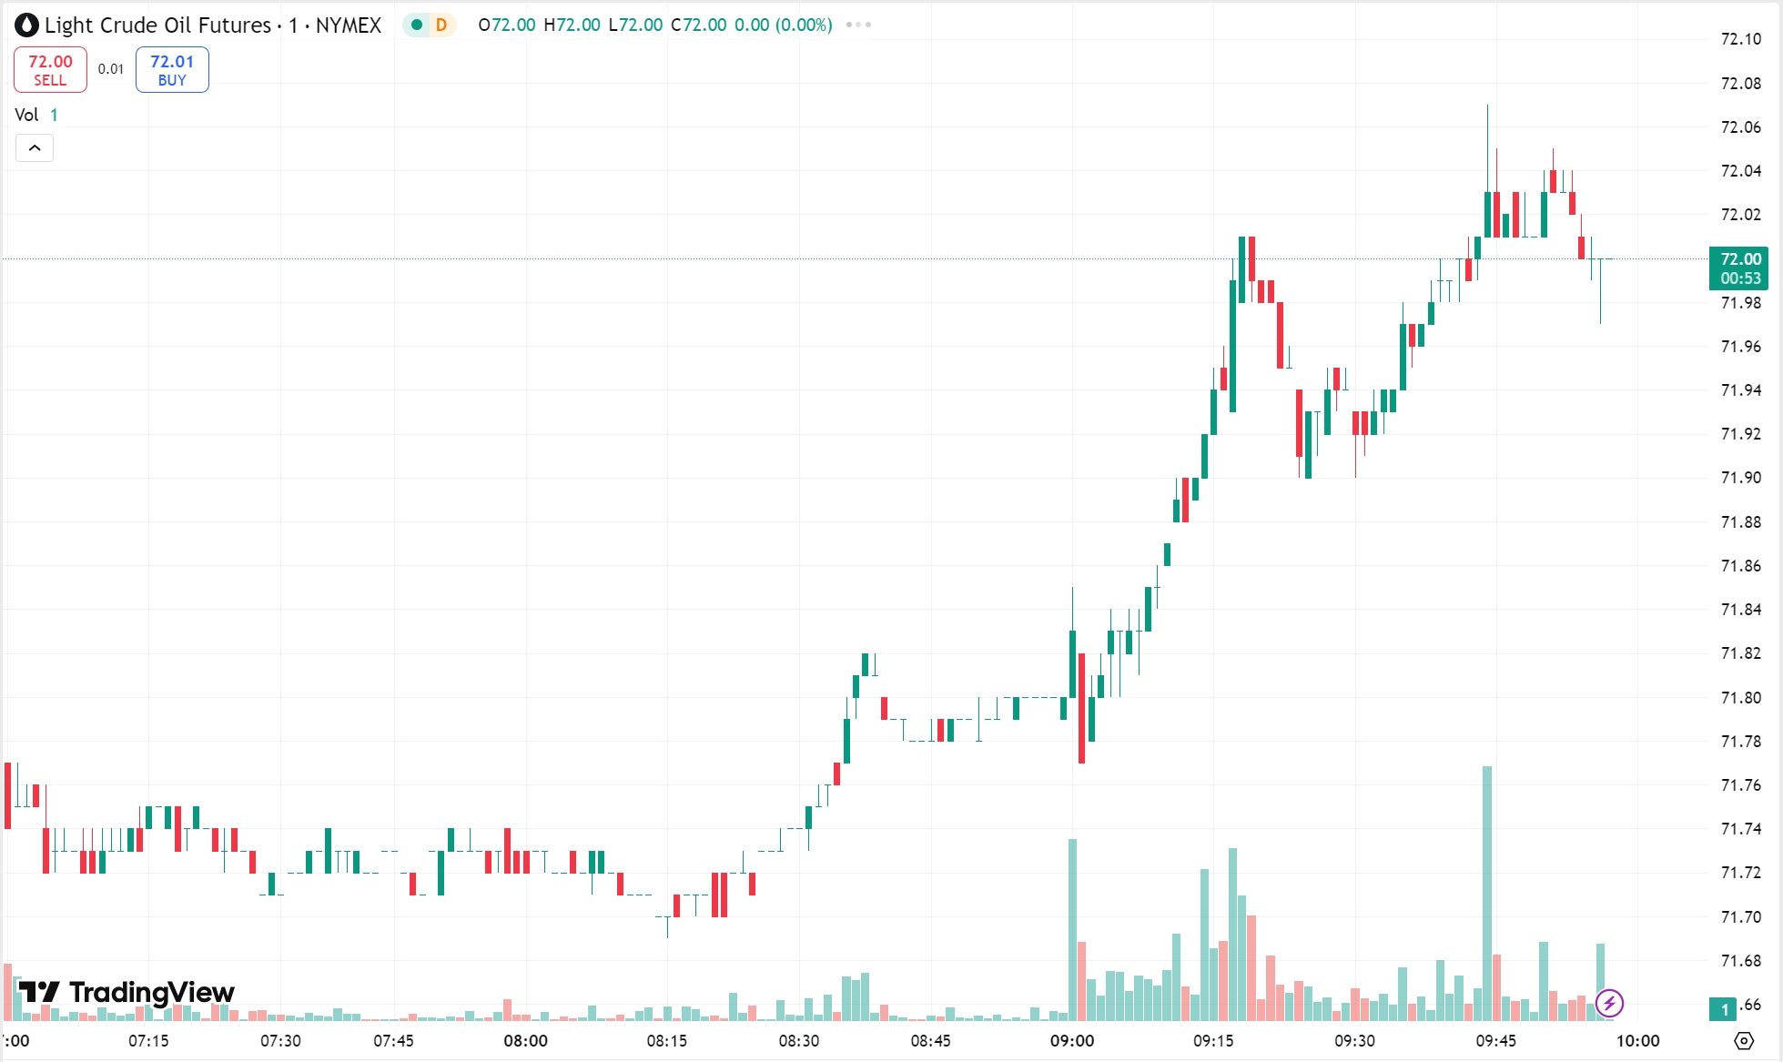The image size is (1783, 1062).
Task: Click the crude oil drop symbol icon
Action: pos(26,25)
